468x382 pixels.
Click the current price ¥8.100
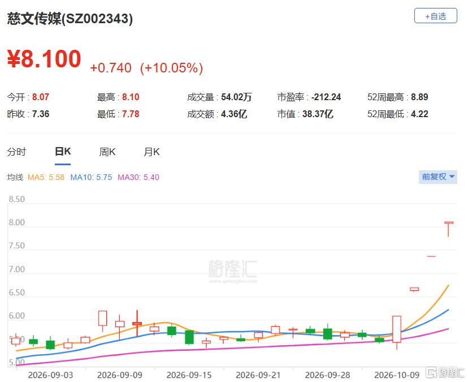point(44,59)
